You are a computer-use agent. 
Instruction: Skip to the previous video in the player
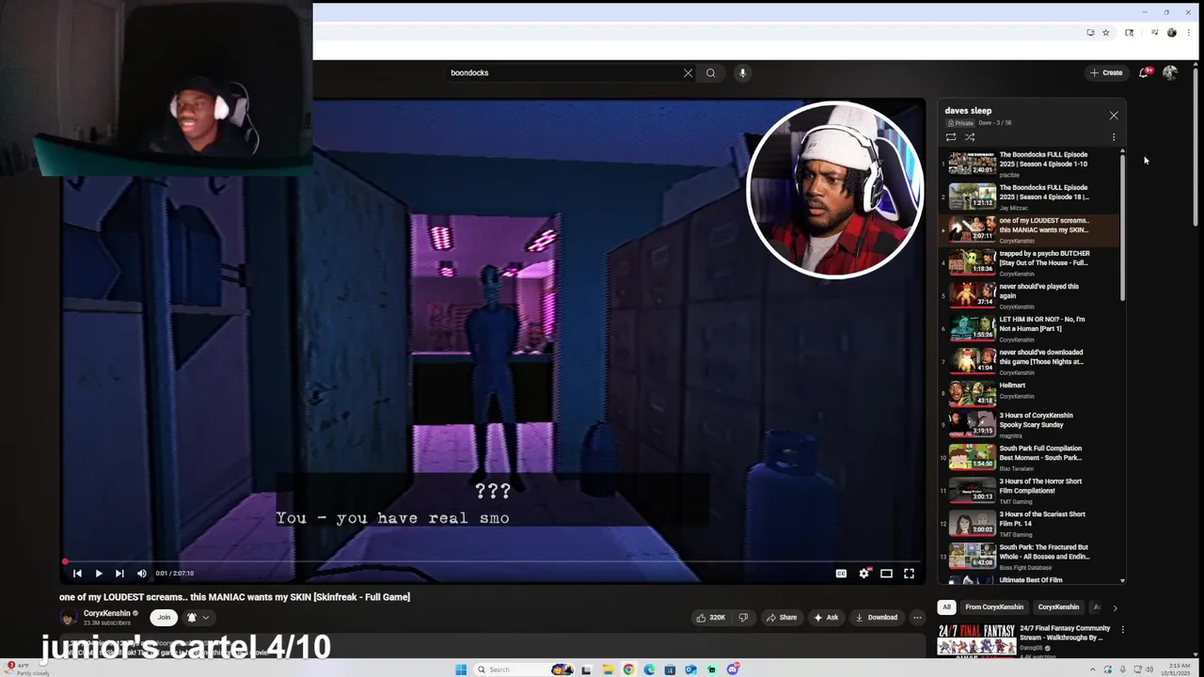pyautogui.click(x=77, y=574)
